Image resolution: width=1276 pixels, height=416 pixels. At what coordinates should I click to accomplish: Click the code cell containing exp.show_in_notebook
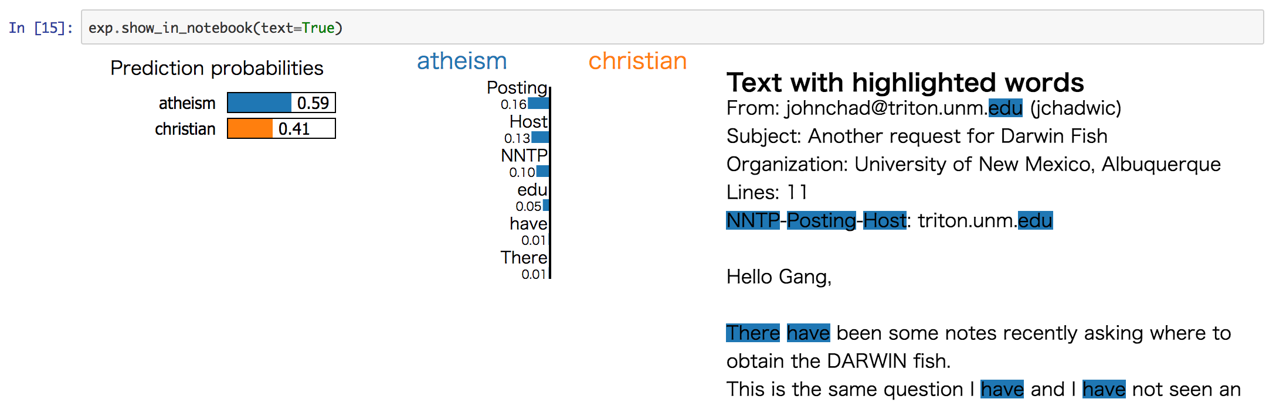tap(672, 28)
